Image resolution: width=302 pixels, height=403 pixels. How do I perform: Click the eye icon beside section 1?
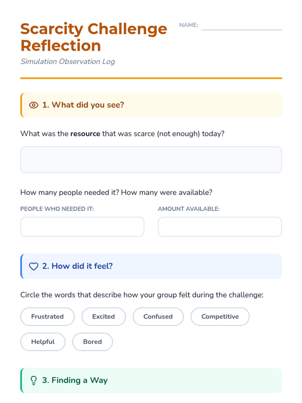34,105
